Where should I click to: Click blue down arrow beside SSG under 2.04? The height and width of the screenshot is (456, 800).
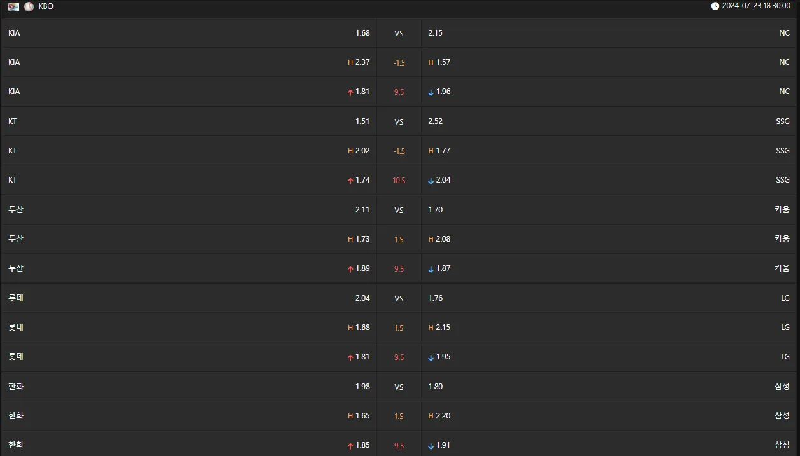(x=431, y=181)
